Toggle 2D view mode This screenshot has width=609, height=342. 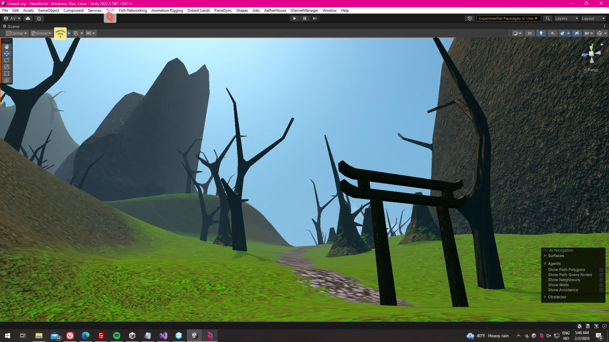[x=529, y=33]
